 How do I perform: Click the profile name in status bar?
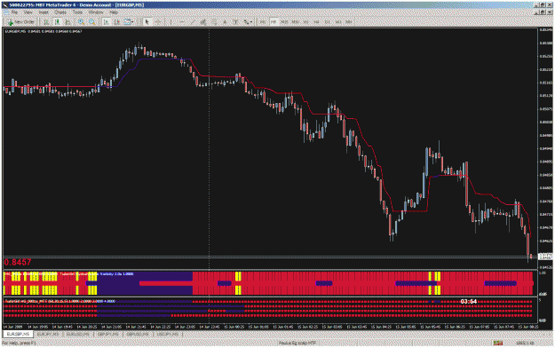297,343
